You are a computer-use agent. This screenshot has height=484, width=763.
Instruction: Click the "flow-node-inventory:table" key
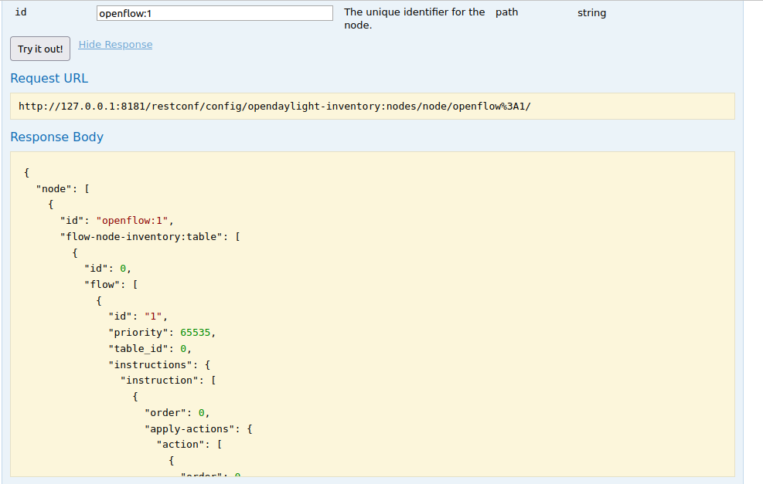(x=141, y=236)
